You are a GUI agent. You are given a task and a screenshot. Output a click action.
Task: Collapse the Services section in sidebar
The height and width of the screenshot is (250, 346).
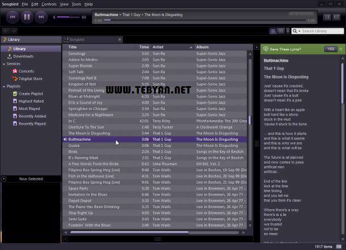click(3, 63)
